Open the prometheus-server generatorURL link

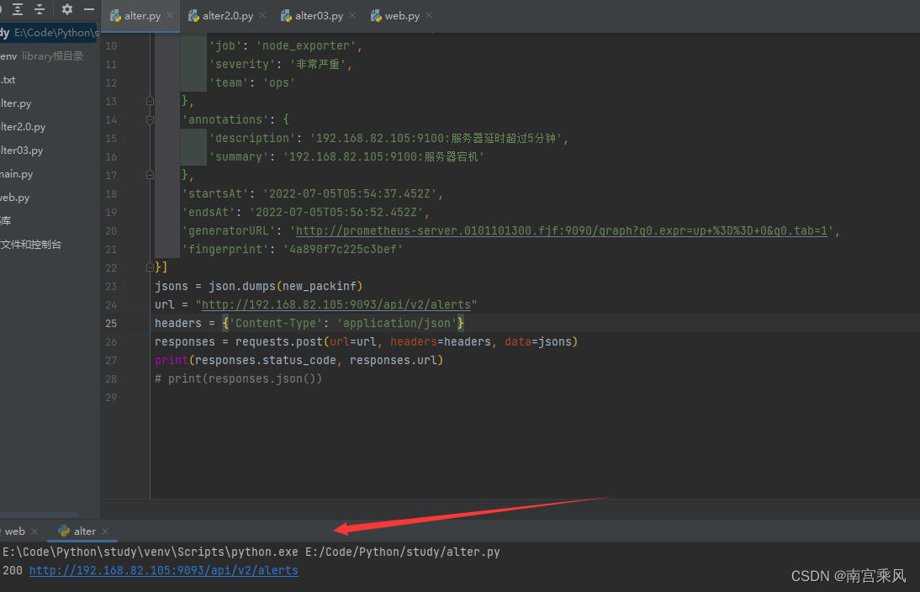coord(561,230)
